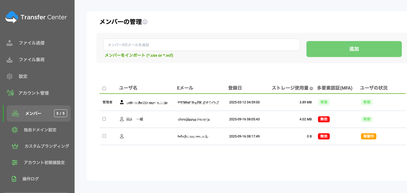The width and height of the screenshot is (407, 193).
Task: Click the account defaults sliders icon
Action: [x=15, y=163]
